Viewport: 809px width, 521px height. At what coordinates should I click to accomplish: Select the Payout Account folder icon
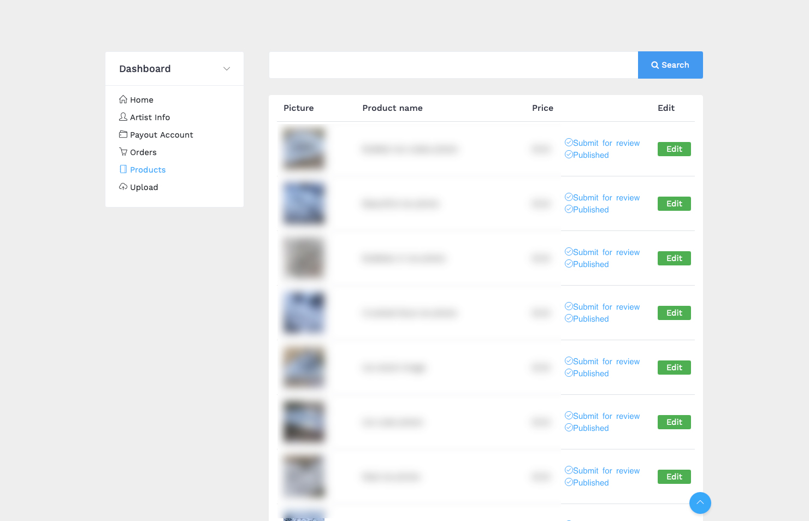pyautogui.click(x=123, y=134)
